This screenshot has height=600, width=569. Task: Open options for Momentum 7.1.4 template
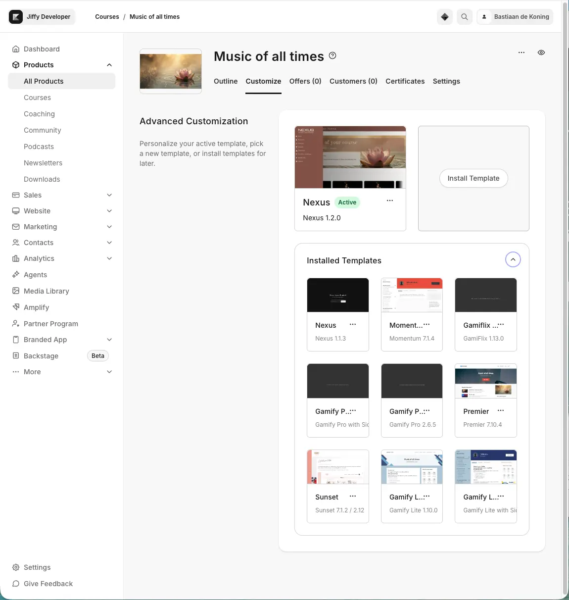[427, 325]
